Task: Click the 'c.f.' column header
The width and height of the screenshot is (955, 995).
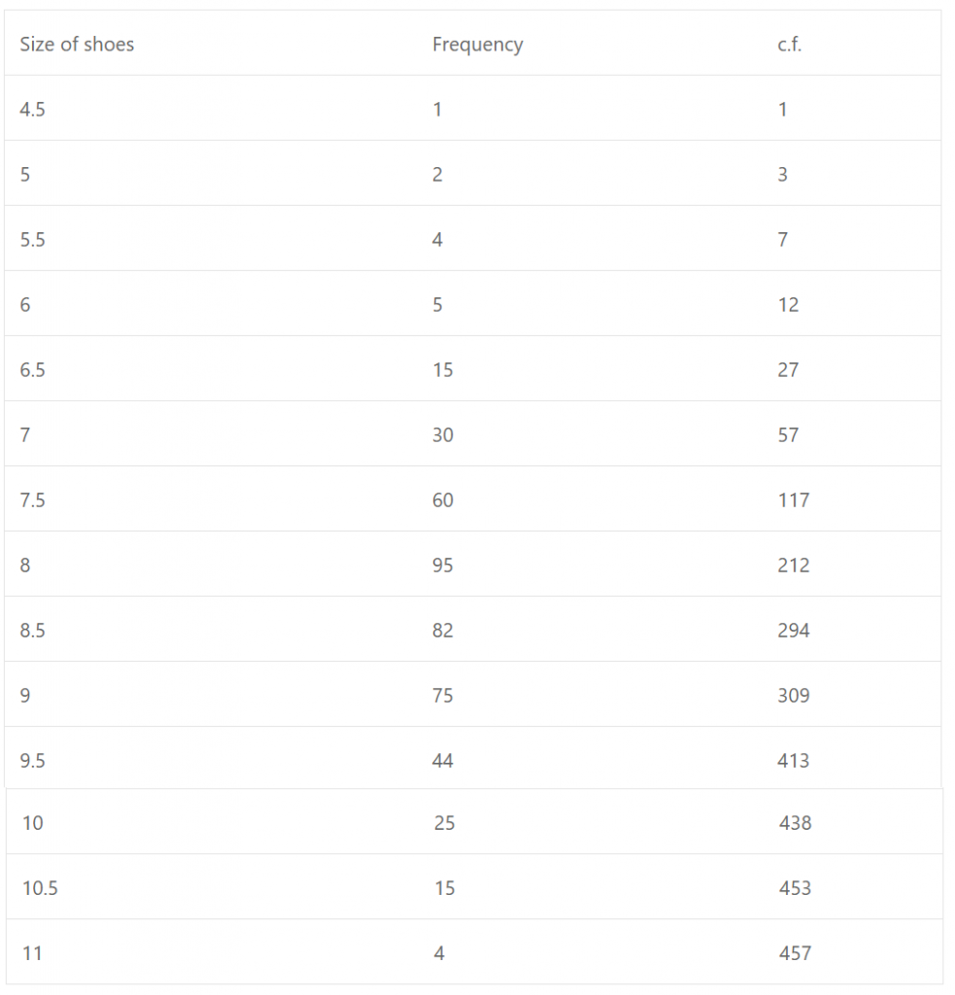Action: coord(789,44)
